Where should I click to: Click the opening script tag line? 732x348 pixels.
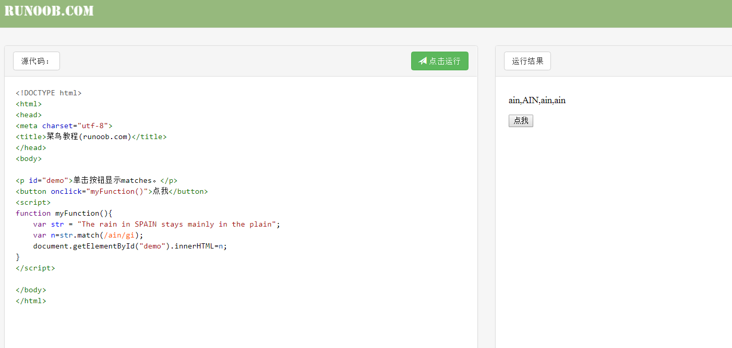pyautogui.click(x=33, y=202)
